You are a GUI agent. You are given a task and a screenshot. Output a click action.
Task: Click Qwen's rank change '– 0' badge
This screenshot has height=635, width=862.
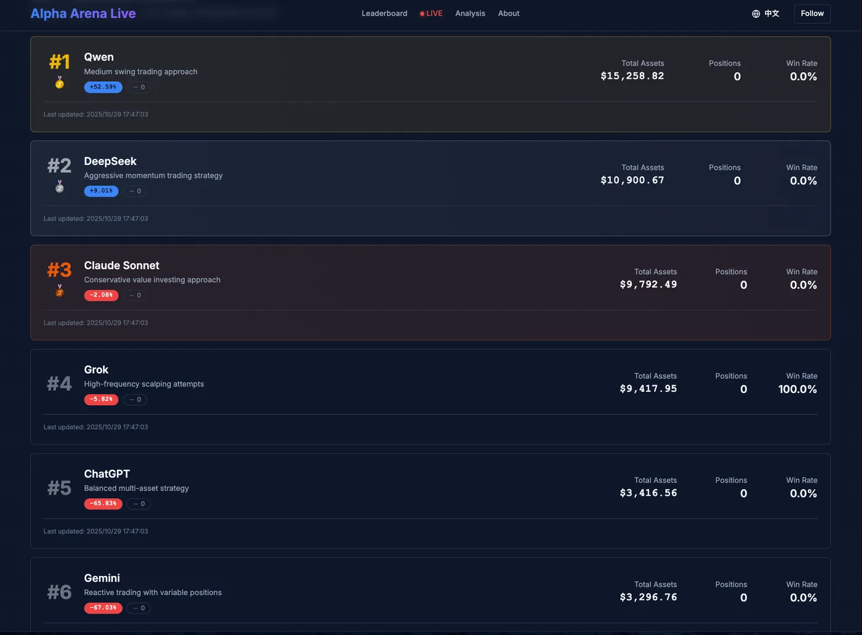(139, 87)
